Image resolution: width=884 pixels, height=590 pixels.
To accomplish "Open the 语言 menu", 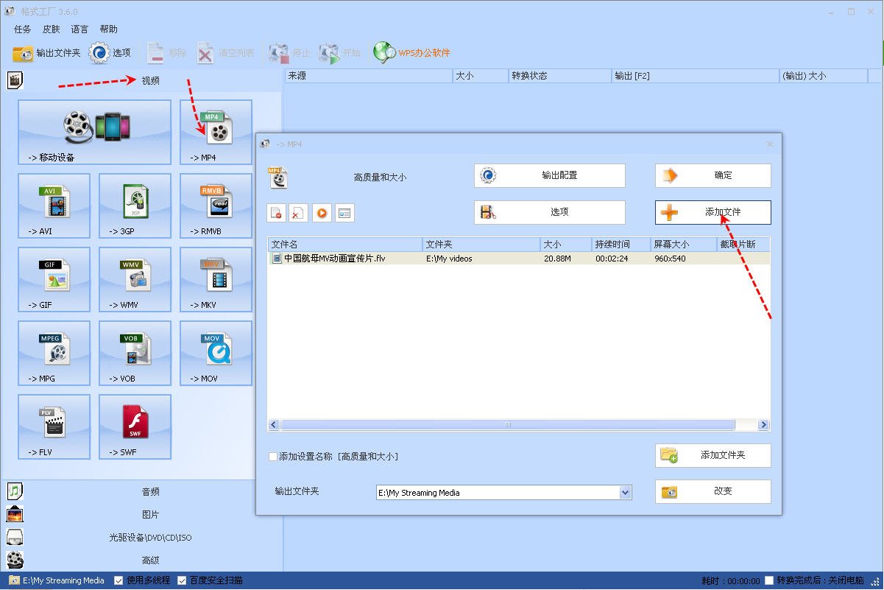I will click(79, 29).
